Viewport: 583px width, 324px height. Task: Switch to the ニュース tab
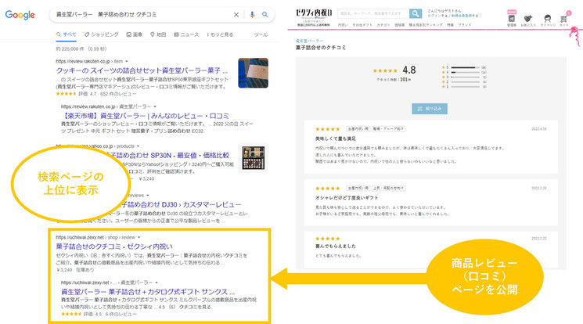(186, 34)
